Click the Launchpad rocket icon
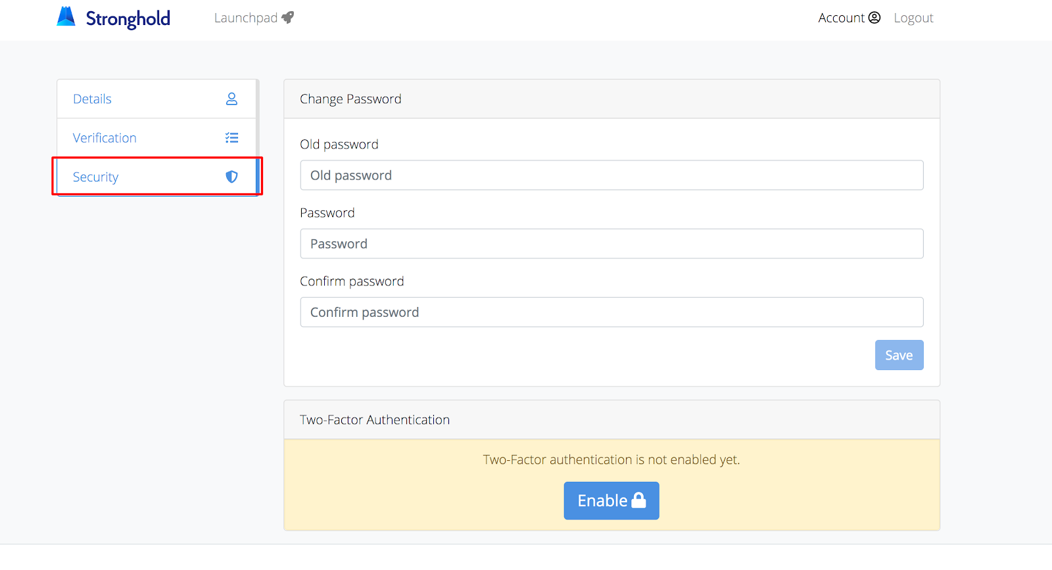Image resolution: width=1052 pixels, height=570 pixels. (x=288, y=18)
